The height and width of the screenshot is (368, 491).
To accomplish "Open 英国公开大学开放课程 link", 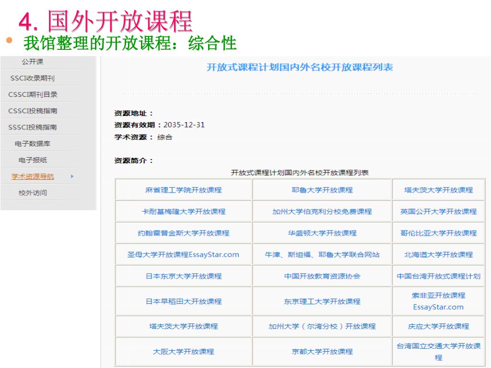I will tap(438, 211).
